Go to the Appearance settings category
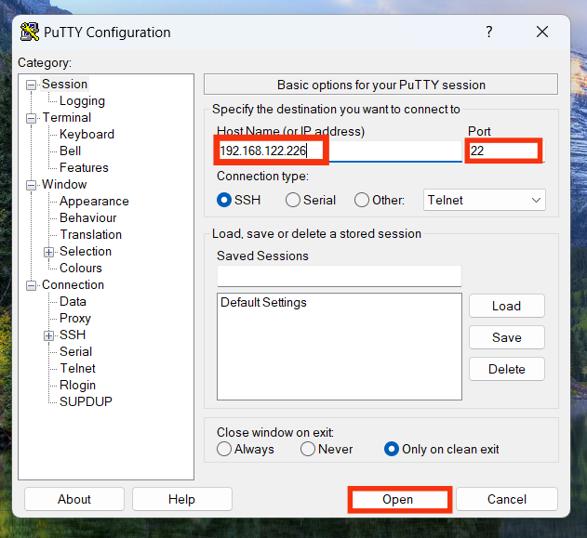 pyautogui.click(x=94, y=202)
